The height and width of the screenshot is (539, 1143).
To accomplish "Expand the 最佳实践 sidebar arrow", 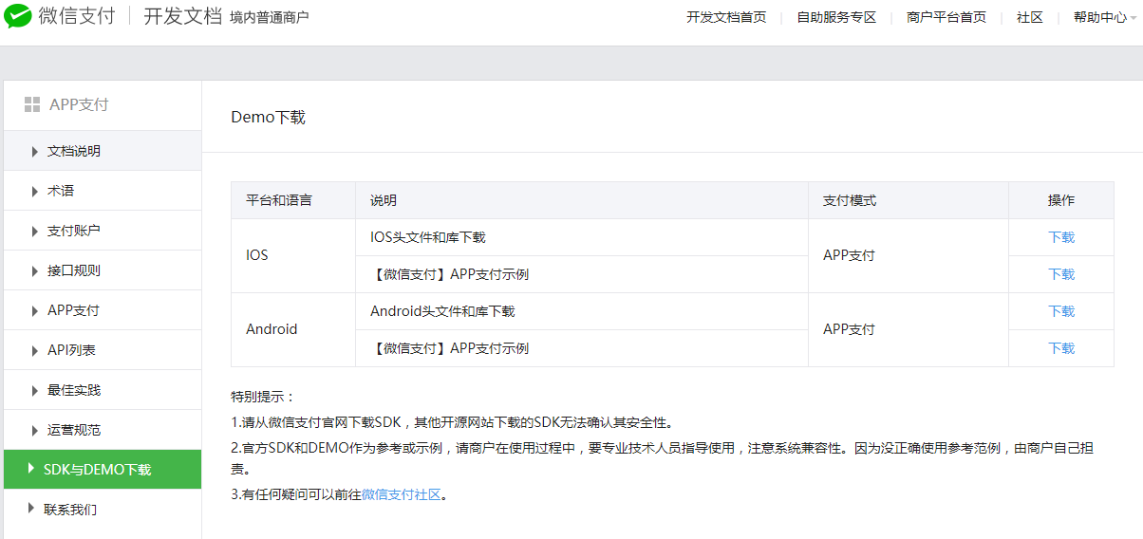I will (35, 390).
